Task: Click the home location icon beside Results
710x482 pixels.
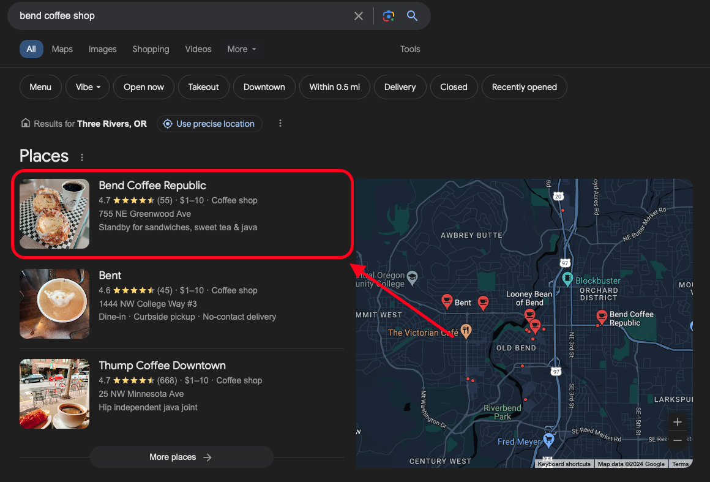Action: coord(26,122)
